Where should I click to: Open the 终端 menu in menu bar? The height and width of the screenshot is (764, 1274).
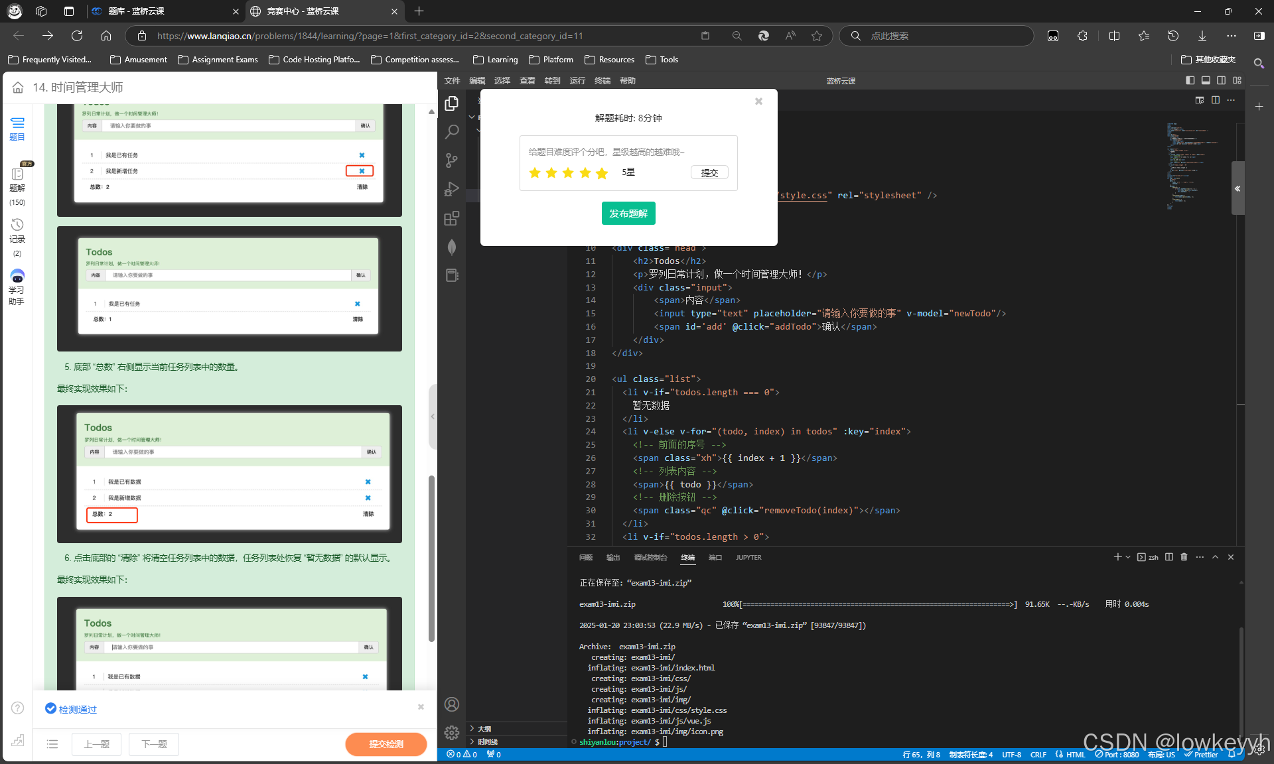(602, 81)
